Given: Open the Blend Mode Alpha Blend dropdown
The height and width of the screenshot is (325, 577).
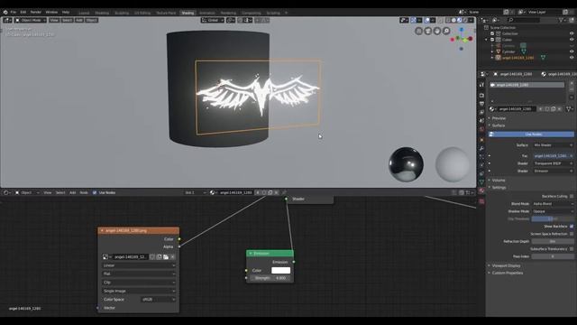Looking at the screenshot, I should 553,204.
